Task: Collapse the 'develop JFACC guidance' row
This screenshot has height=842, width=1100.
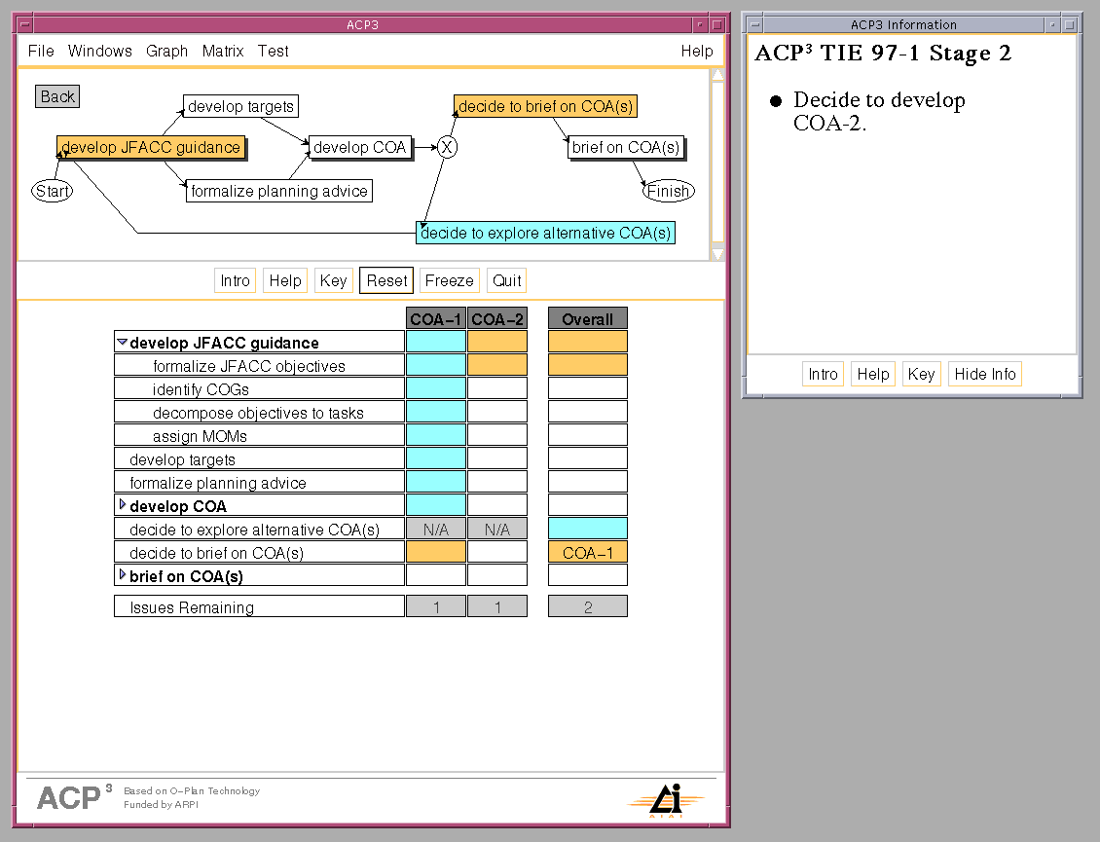Action: [x=122, y=343]
